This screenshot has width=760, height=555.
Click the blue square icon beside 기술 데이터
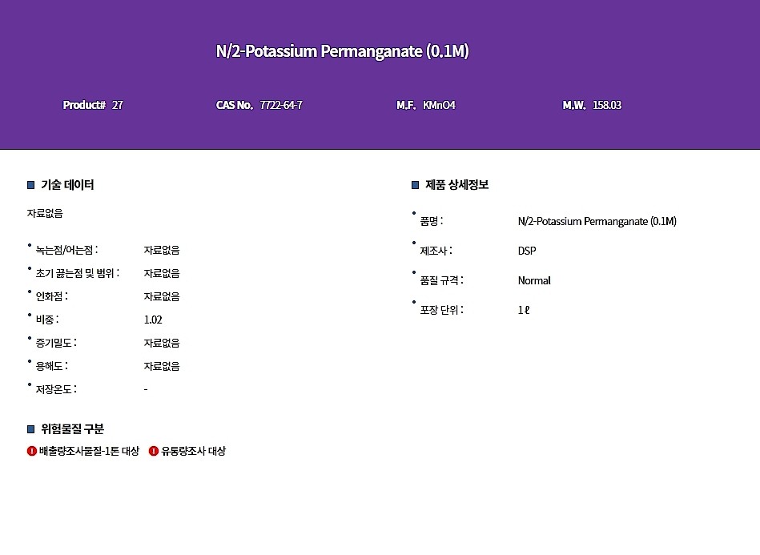(x=31, y=185)
